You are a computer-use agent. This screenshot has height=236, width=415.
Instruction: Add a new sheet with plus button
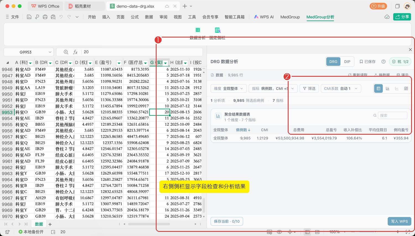click(x=50, y=224)
